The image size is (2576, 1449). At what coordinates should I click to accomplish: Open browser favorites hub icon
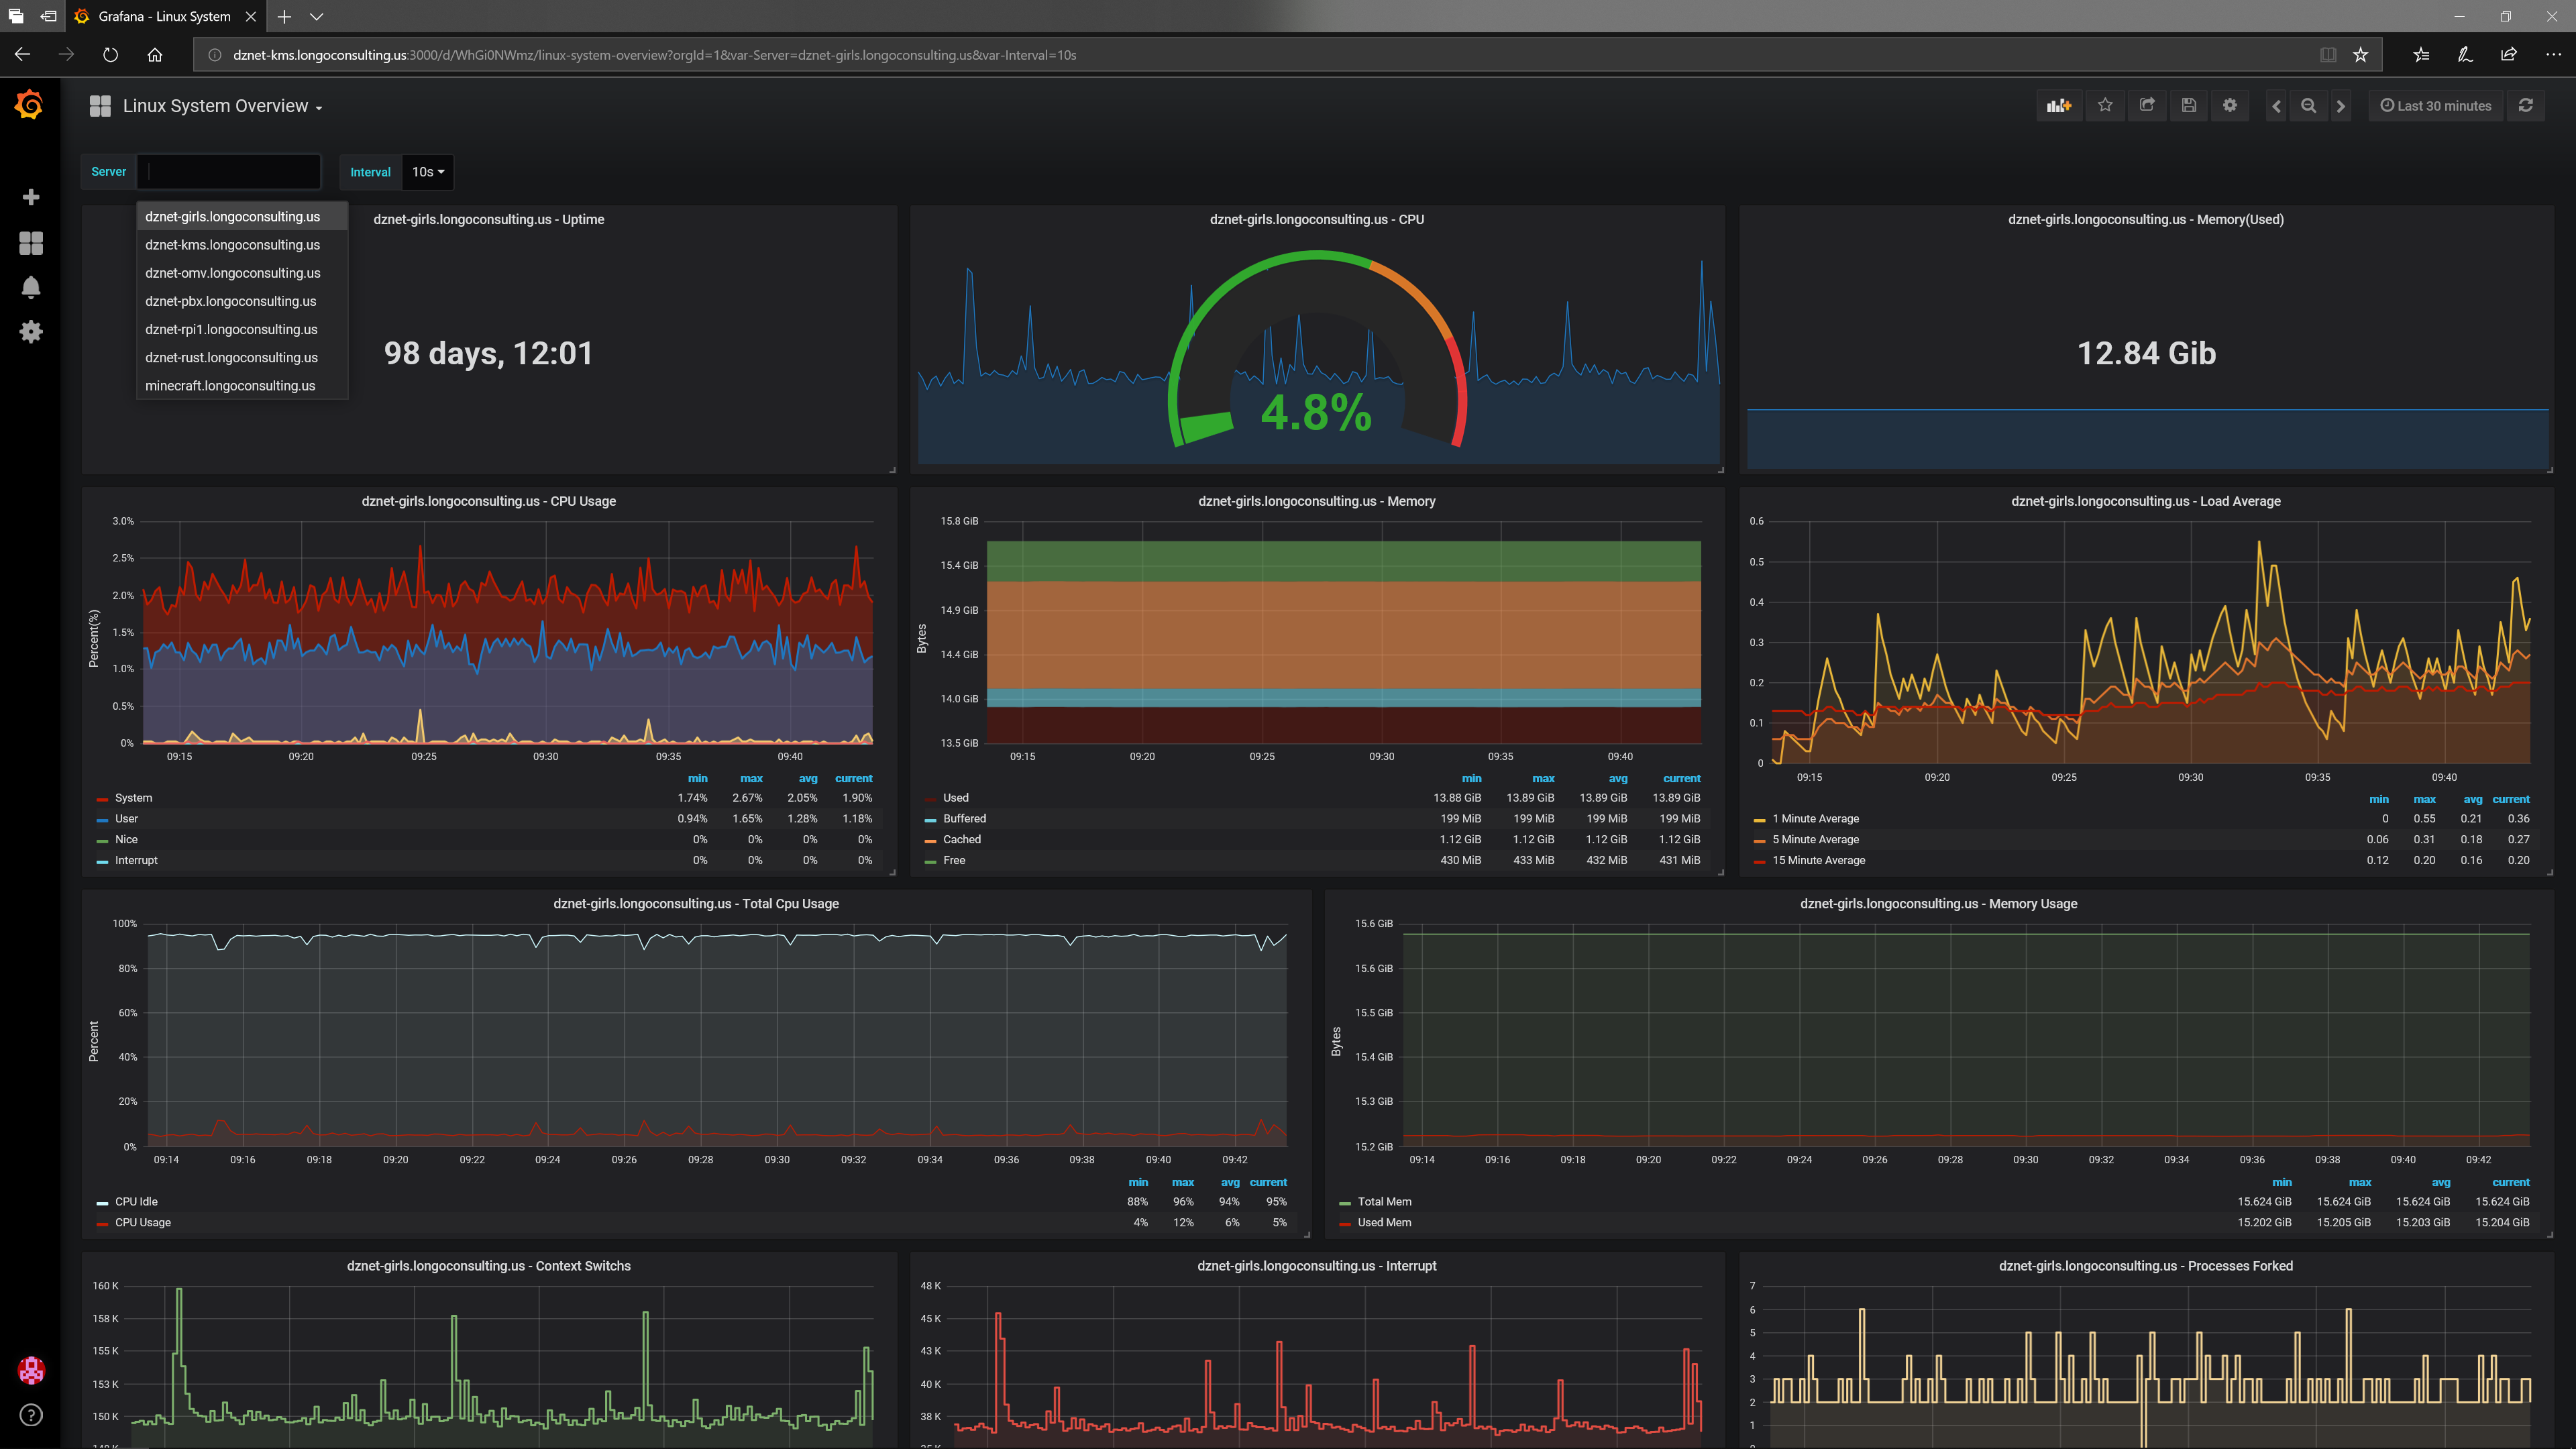pyautogui.click(x=2421, y=55)
